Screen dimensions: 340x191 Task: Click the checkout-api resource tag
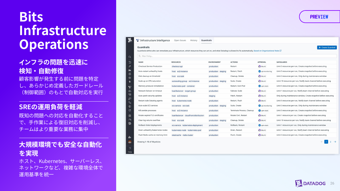coord(177,66)
